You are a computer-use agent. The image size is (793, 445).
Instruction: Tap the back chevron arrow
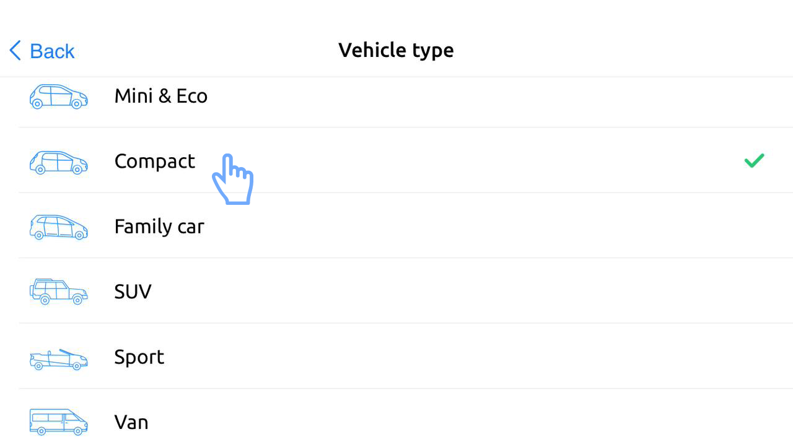click(15, 51)
